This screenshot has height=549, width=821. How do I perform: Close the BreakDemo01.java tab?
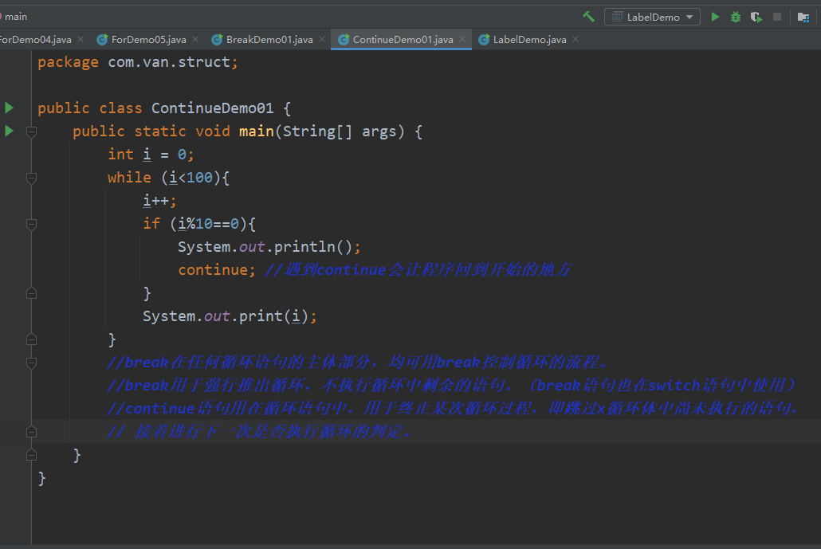pos(322,39)
